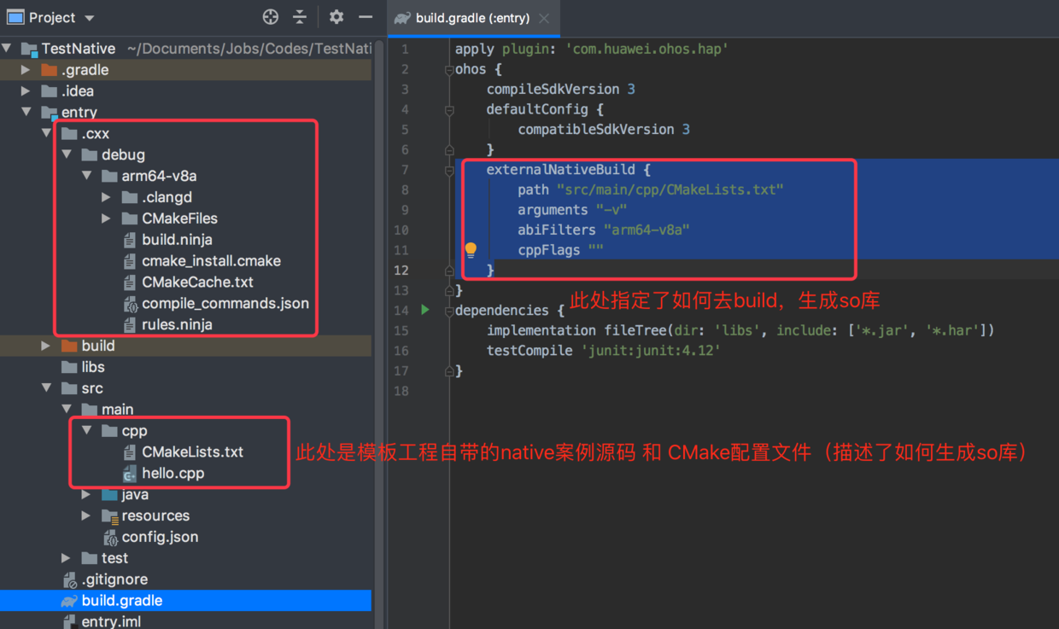Image resolution: width=1059 pixels, height=629 pixels.
Task: Fold the externalNativeBuild block at line 7
Action: tap(449, 170)
